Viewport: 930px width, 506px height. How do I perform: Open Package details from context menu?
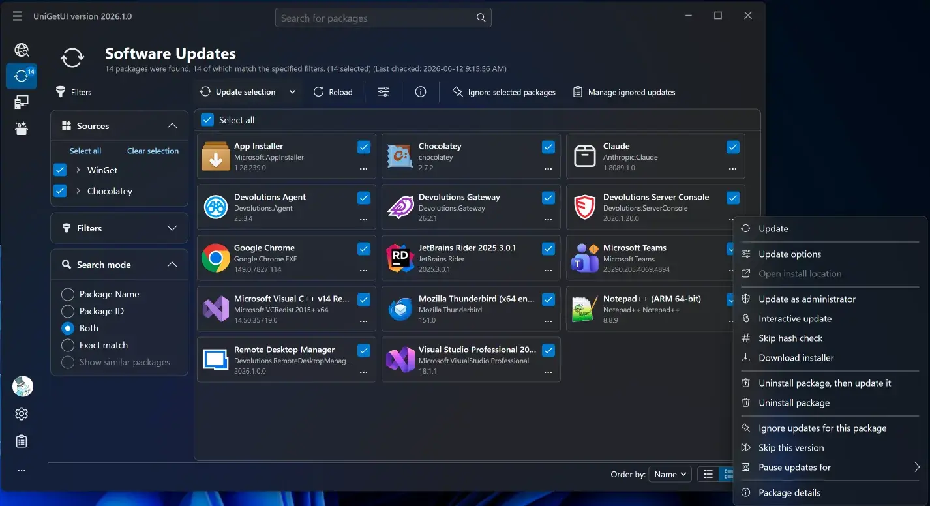pyautogui.click(x=830, y=493)
